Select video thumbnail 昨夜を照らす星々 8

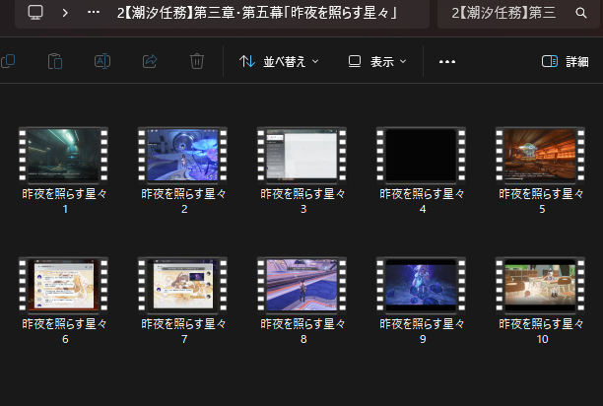click(301, 285)
